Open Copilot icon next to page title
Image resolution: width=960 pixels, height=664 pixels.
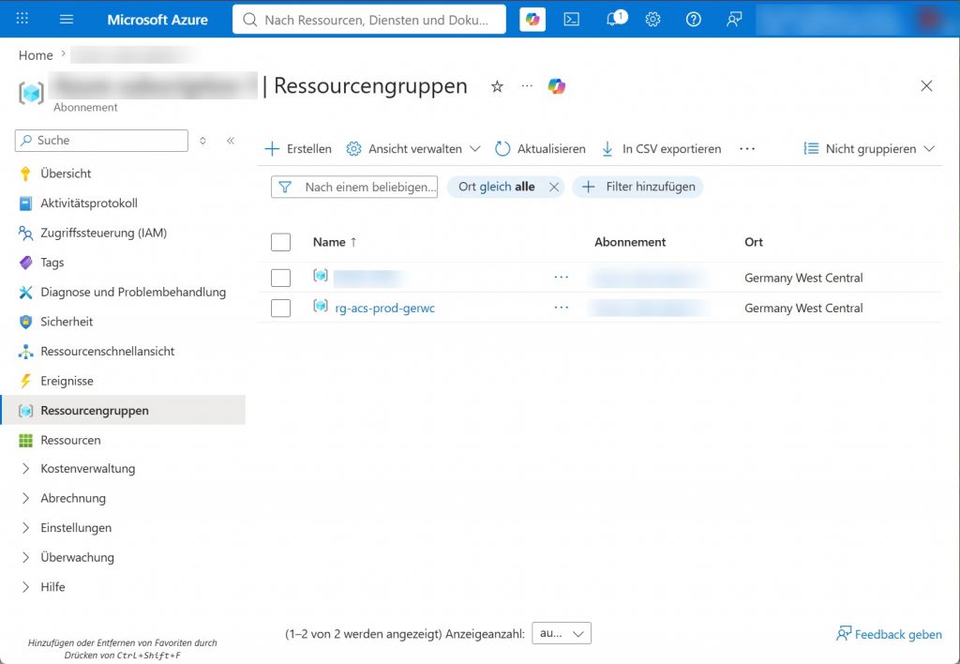click(557, 86)
